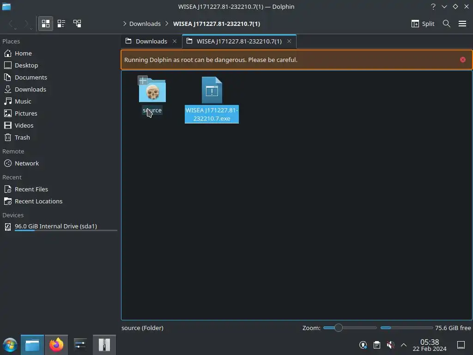The width and height of the screenshot is (473, 355).
Task: Open the archive manager taskbar icon
Action: coord(104,345)
